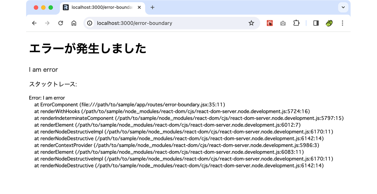This screenshot has width=377, height=194.
Task: Open the React Developer Tools extension
Action: pyautogui.click(x=270, y=23)
